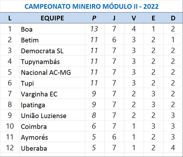Click the D losses column header
The height and width of the screenshot is (157, 183).
(x=173, y=18)
